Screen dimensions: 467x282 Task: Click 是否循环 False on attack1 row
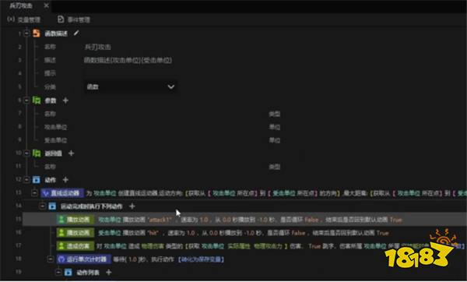[x=311, y=220]
